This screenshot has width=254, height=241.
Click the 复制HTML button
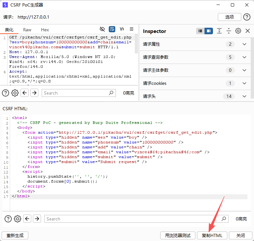point(212,235)
